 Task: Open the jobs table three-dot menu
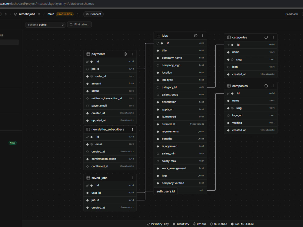(203, 35)
